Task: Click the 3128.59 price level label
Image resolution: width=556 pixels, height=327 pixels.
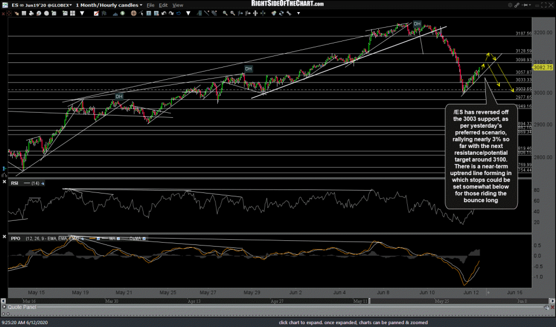Action: 524,51
